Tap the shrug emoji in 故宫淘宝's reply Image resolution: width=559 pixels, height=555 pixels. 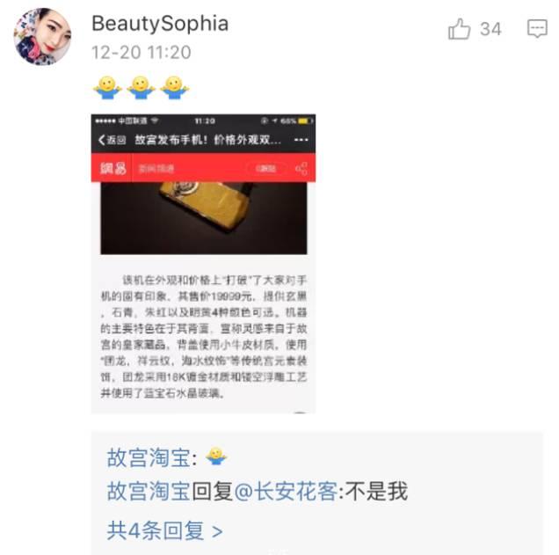pos(216,456)
